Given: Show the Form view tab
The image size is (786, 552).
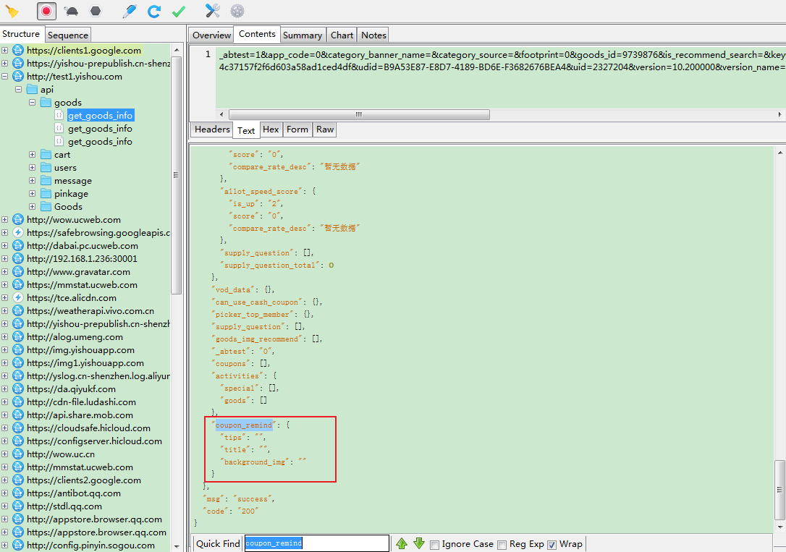Looking at the screenshot, I should [x=297, y=129].
